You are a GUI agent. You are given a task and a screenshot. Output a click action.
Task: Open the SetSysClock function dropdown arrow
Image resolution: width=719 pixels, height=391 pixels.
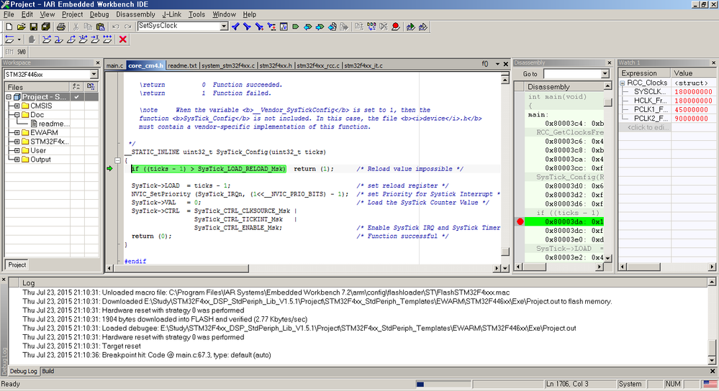pos(224,27)
